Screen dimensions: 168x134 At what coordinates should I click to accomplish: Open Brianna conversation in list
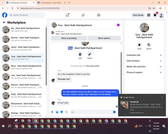[x=23, y=86]
